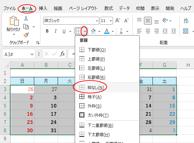Click the formula bar confirm checkmark
Image resolution: width=194 pixels, height=143 pixels.
(x=54, y=54)
